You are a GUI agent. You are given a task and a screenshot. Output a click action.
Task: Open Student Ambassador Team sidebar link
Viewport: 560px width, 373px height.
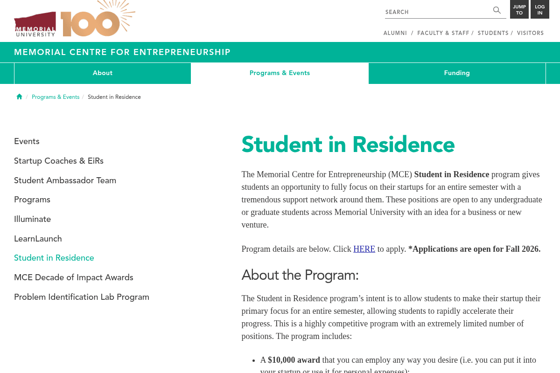tap(65, 180)
